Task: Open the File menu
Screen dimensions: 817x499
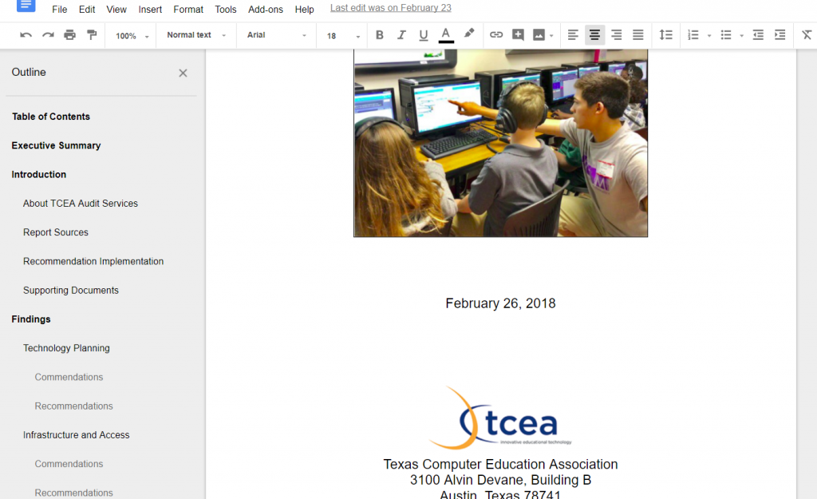Action: [x=59, y=10]
